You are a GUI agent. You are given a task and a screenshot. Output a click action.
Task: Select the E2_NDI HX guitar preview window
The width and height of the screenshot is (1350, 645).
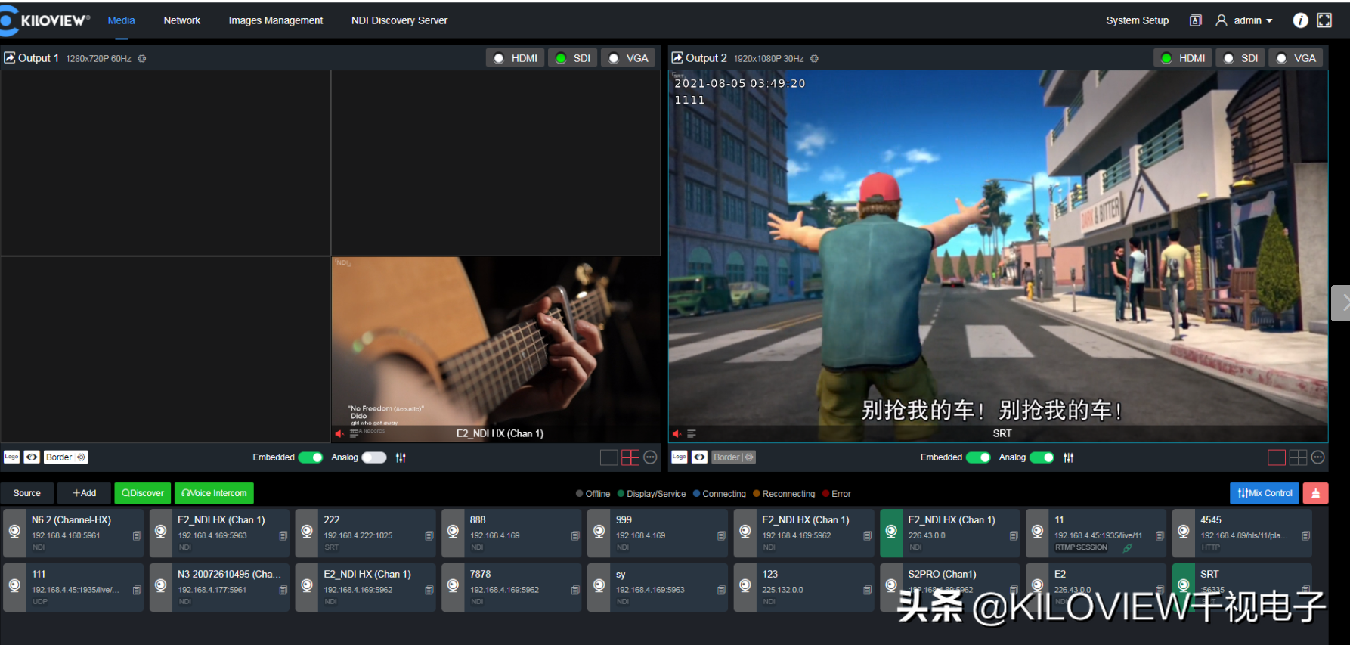click(496, 349)
